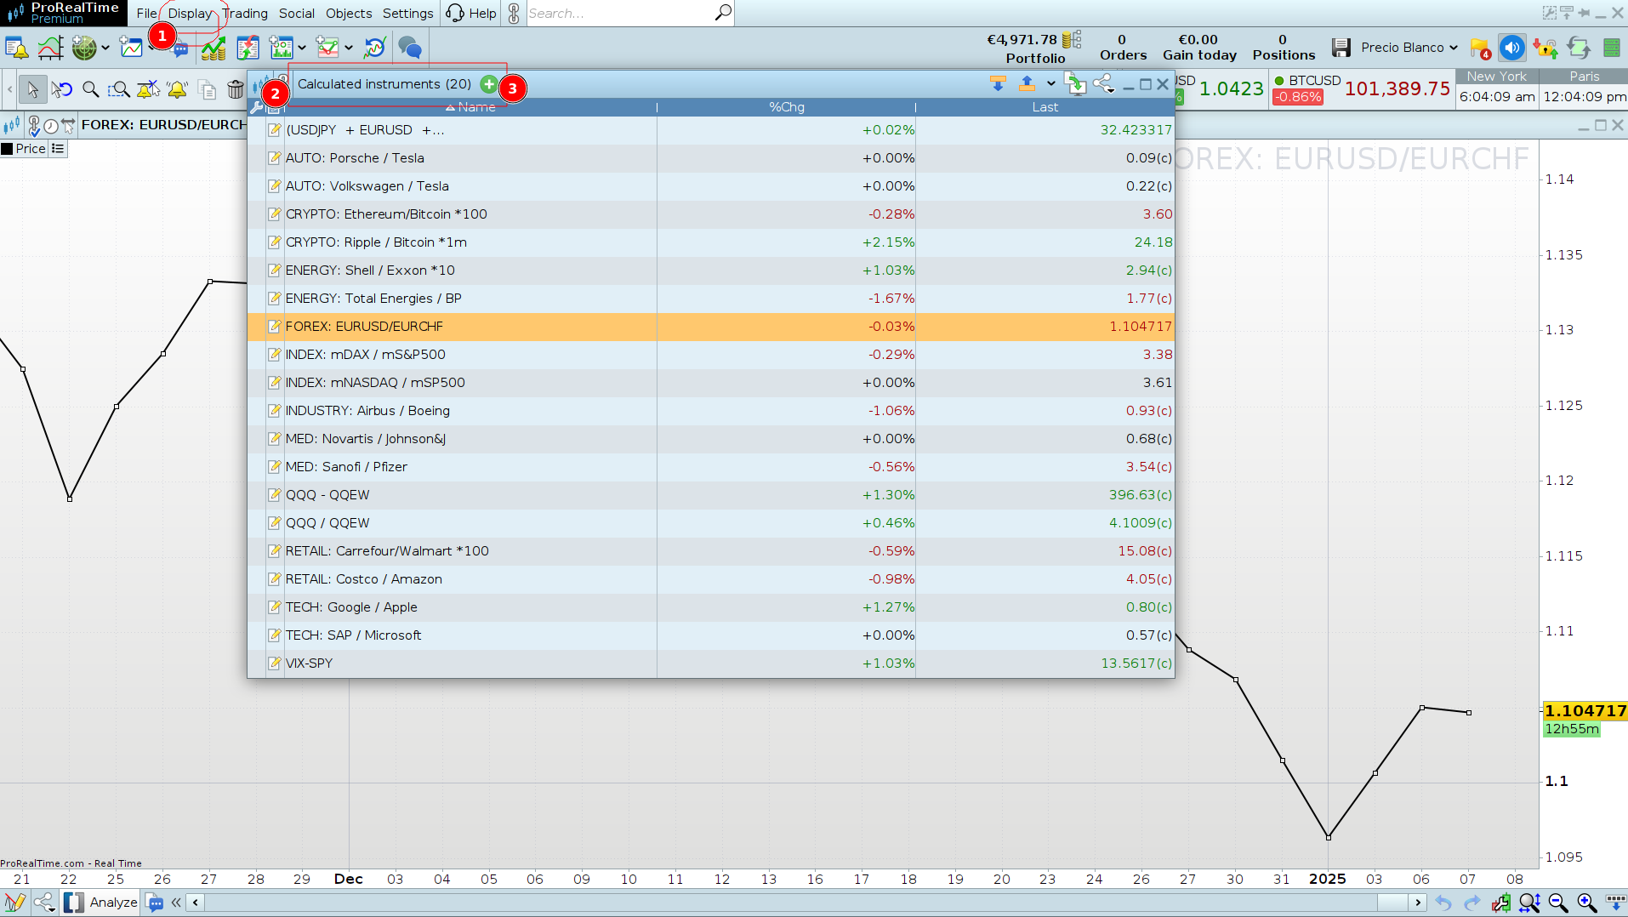This screenshot has width=1628, height=917.
Task: Select the VIX-SPY row
Action: (711, 664)
